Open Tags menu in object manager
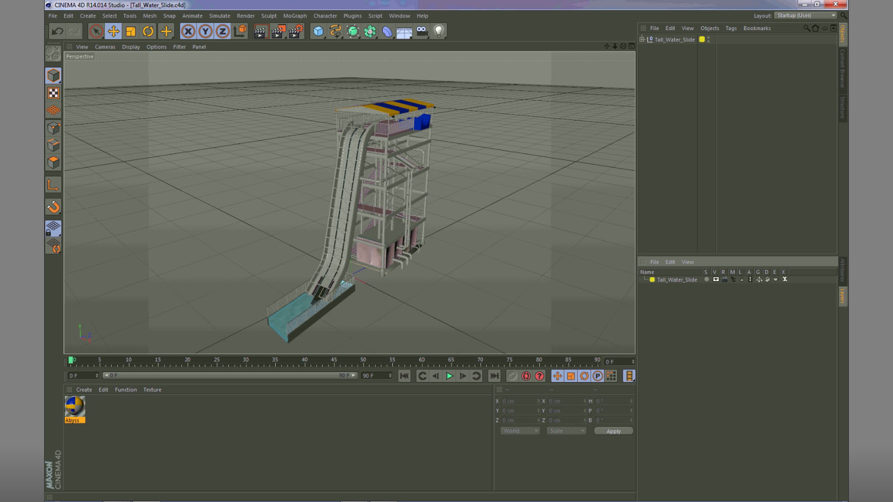 point(731,28)
